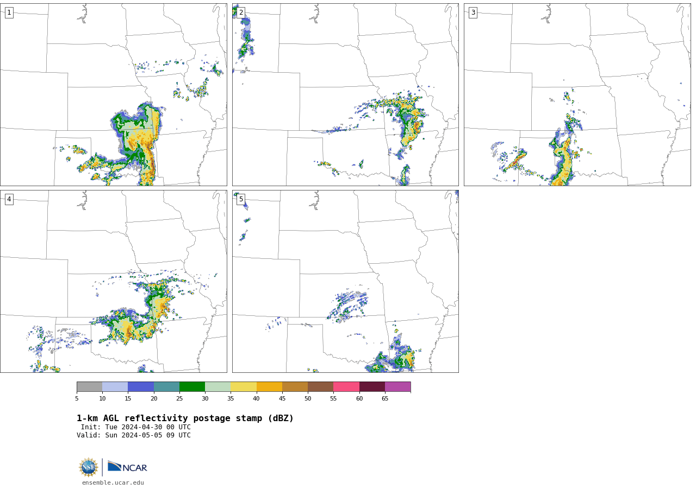The image size is (696, 489).
Task: Select the dark green 25-30 dBZ swatch
Action: 192,387
